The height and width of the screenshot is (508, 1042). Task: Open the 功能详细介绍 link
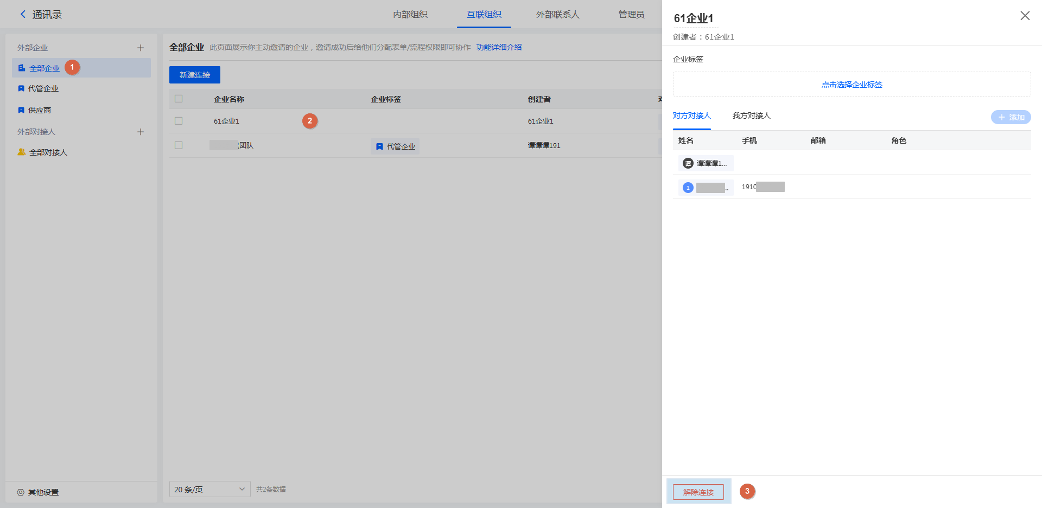(499, 47)
